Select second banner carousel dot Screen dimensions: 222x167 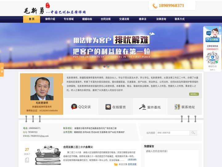point(108,66)
